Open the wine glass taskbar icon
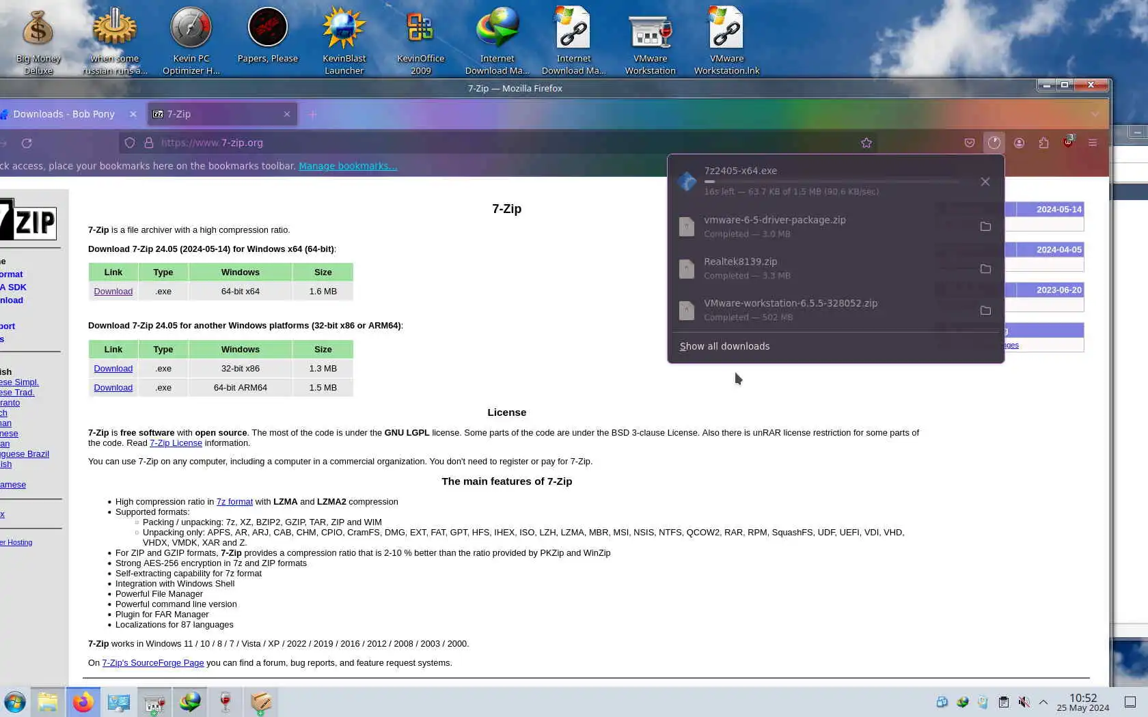The width and height of the screenshot is (1148, 717). [x=225, y=702]
